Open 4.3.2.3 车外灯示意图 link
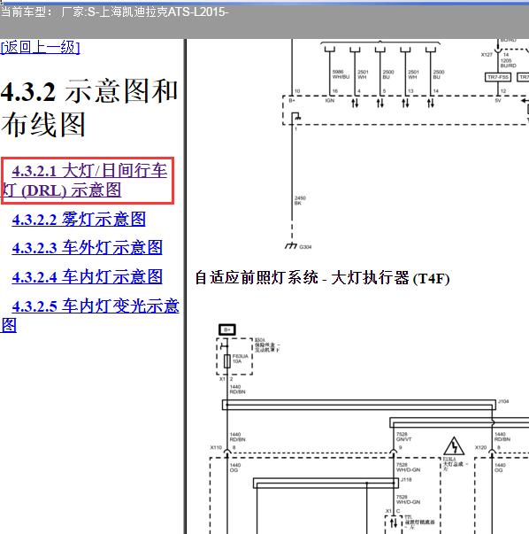The height and width of the screenshot is (534, 529). 87,248
